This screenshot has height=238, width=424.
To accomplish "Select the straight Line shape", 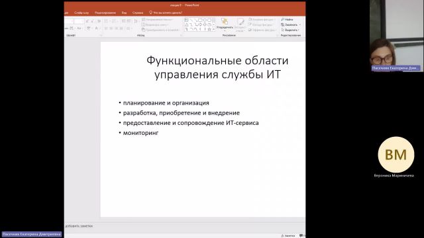I will tap(191, 20).
